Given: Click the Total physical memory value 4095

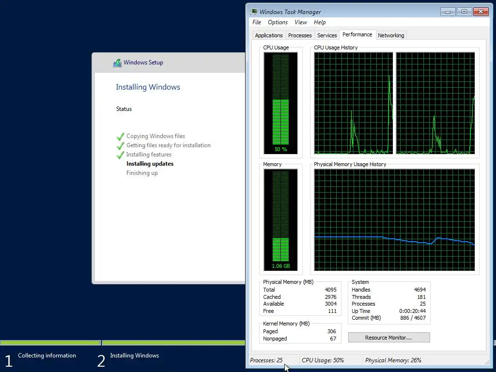Looking at the screenshot, I should tap(330, 290).
